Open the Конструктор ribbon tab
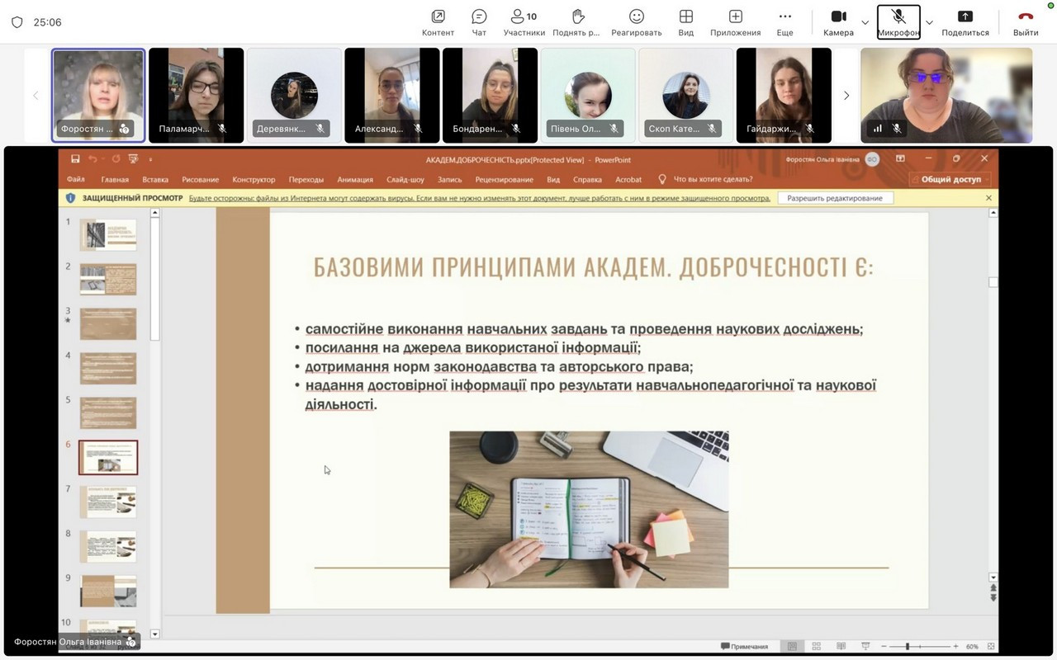Image resolution: width=1057 pixels, height=660 pixels. pyautogui.click(x=254, y=179)
